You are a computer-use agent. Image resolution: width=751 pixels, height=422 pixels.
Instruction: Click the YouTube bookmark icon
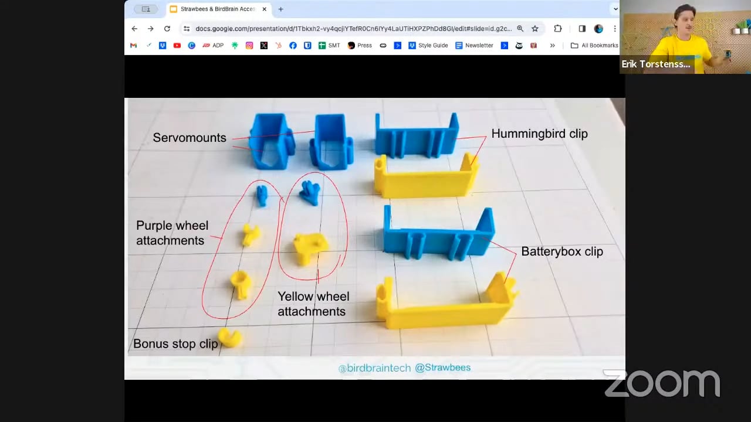point(177,45)
